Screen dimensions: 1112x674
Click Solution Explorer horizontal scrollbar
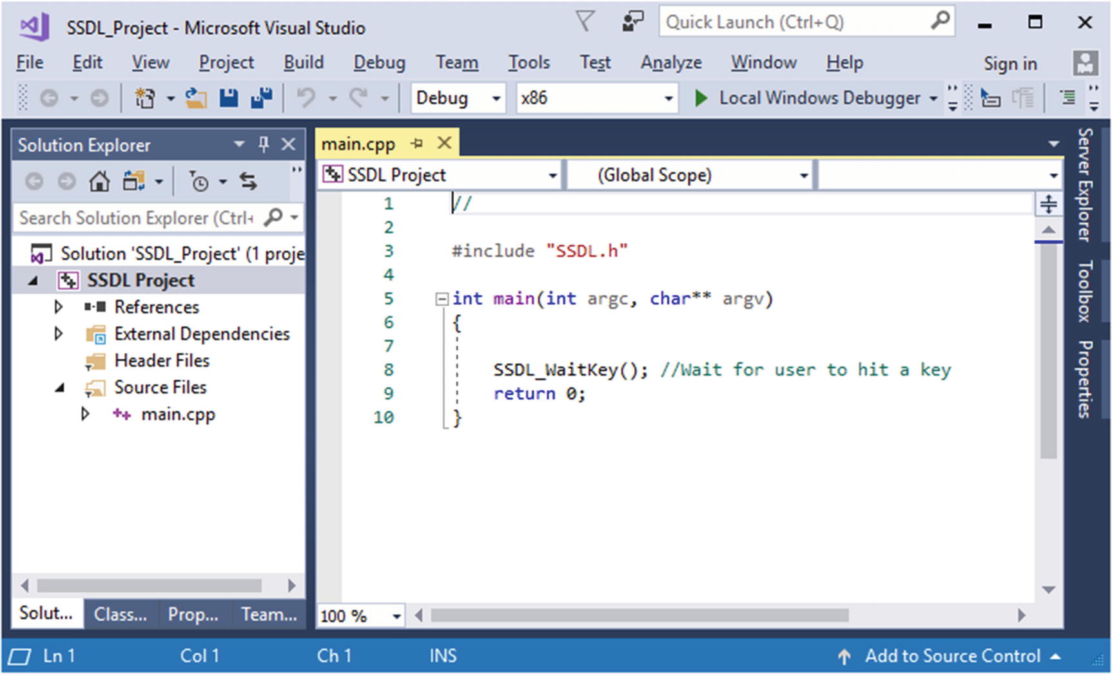[x=149, y=585]
